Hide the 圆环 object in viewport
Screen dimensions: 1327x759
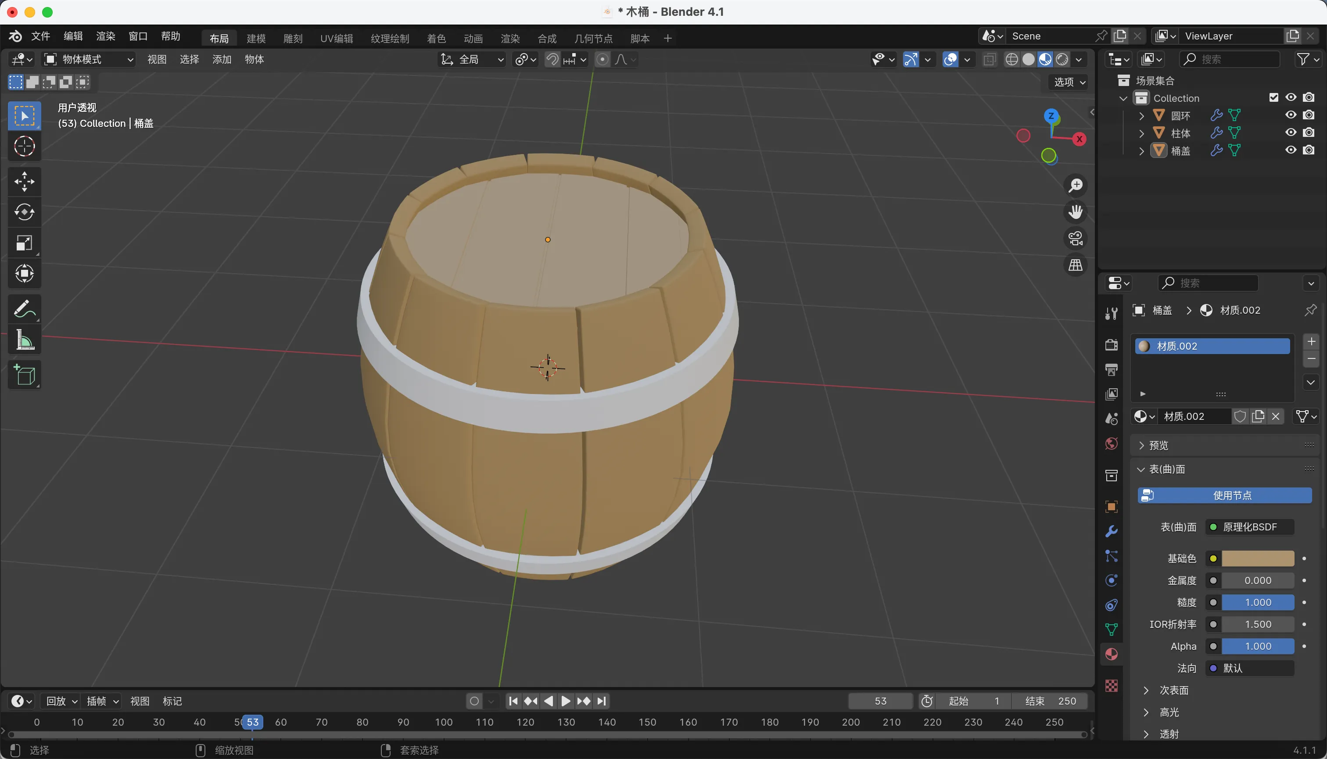coord(1291,115)
